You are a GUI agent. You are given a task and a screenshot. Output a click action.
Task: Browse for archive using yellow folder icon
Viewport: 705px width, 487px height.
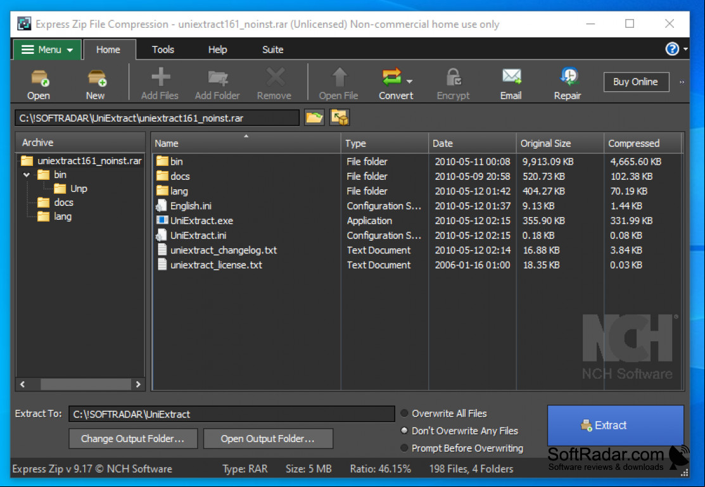314,118
